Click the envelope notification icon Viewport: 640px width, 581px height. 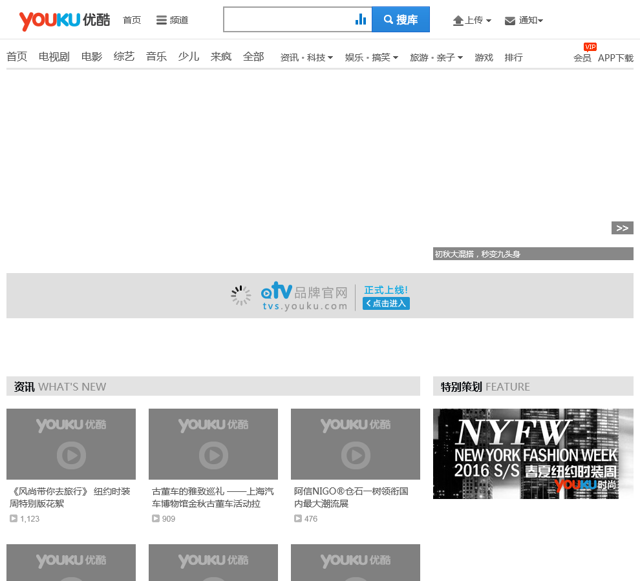[510, 21]
